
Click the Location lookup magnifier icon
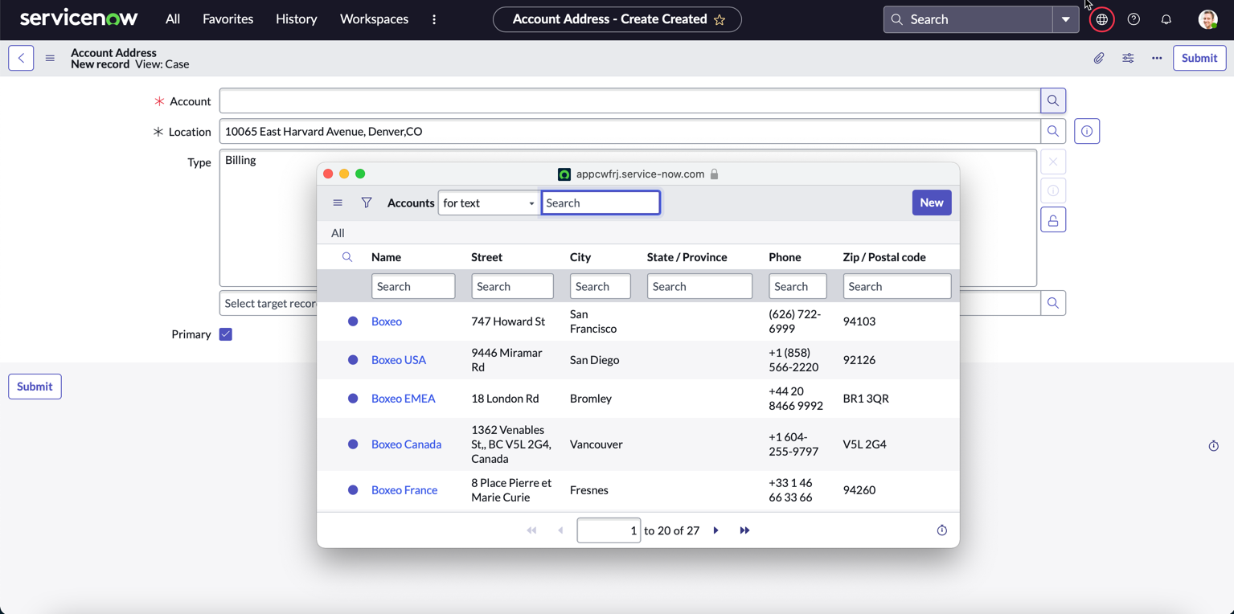pos(1053,131)
